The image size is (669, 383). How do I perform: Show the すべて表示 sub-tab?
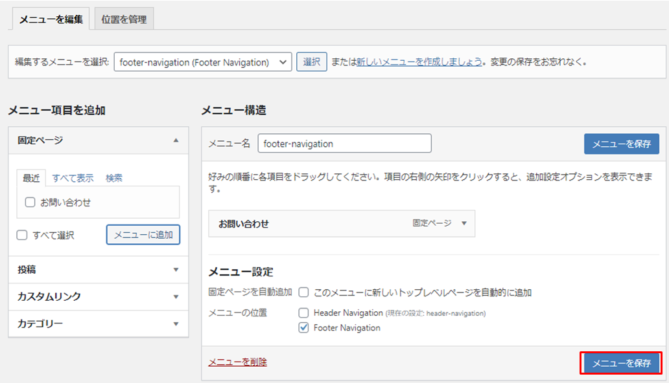coord(73,178)
